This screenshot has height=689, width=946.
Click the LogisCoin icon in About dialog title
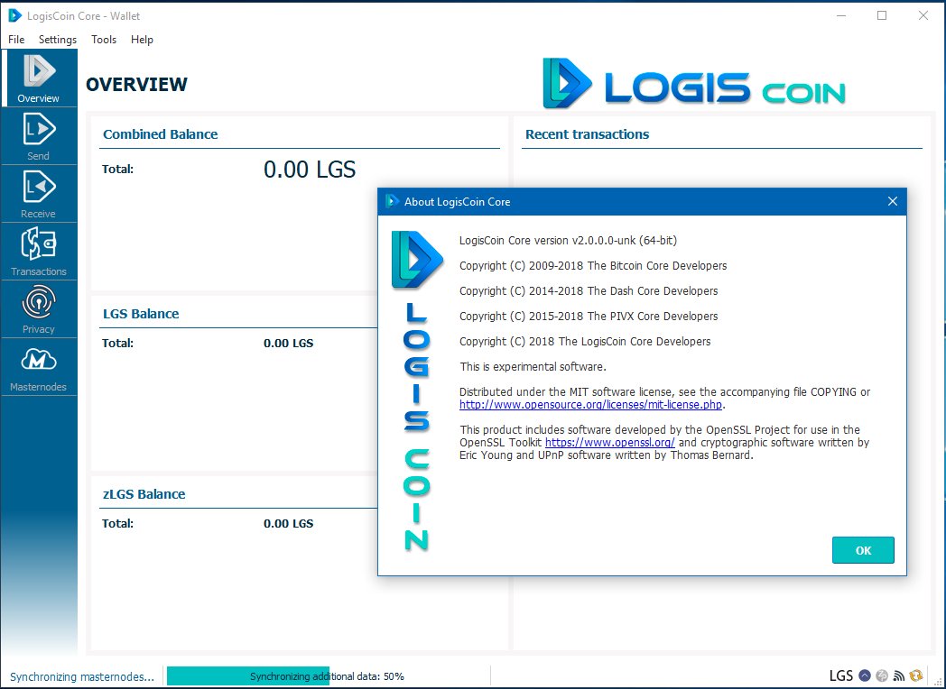click(x=392, y=201)
